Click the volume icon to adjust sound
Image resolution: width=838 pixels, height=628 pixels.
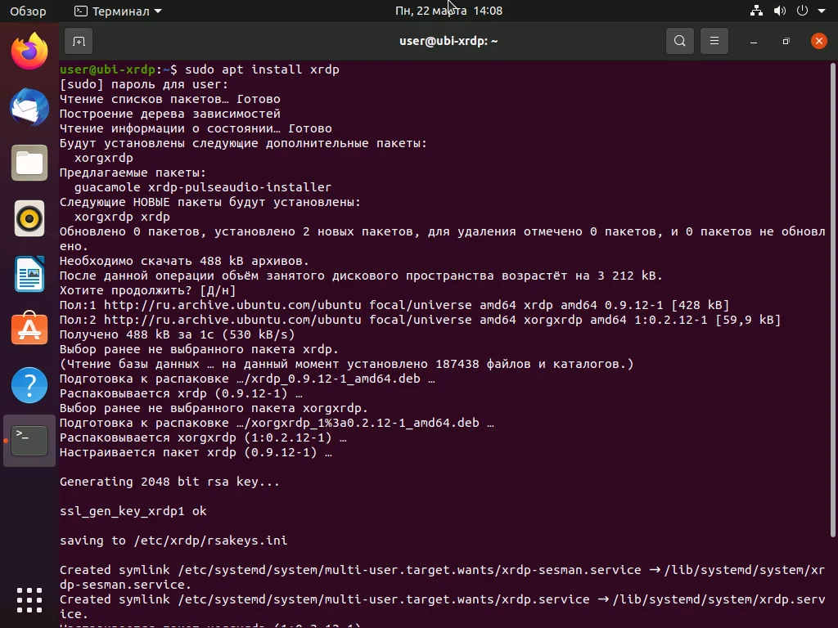(x=778, y=11)
